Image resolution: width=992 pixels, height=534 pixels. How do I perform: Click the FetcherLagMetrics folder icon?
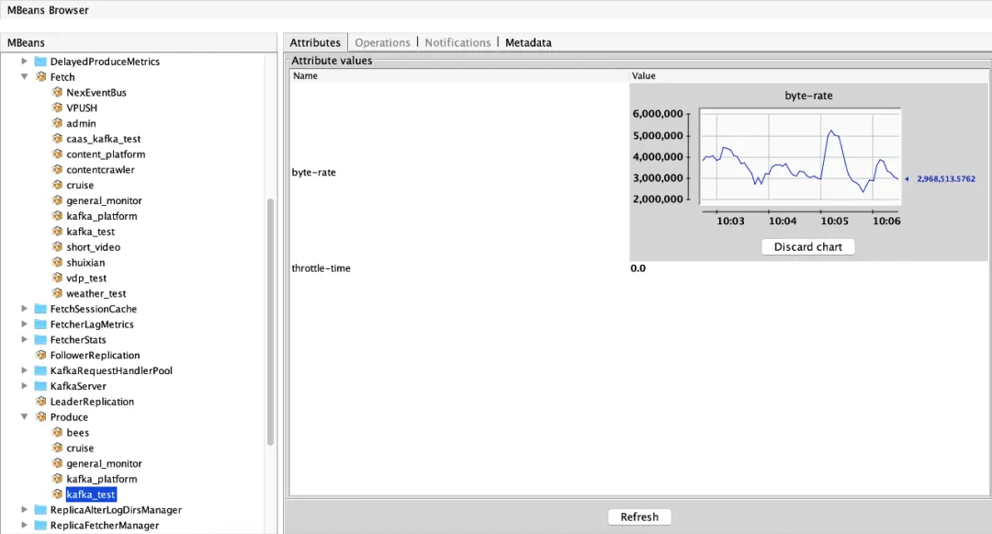pos(40,324)
